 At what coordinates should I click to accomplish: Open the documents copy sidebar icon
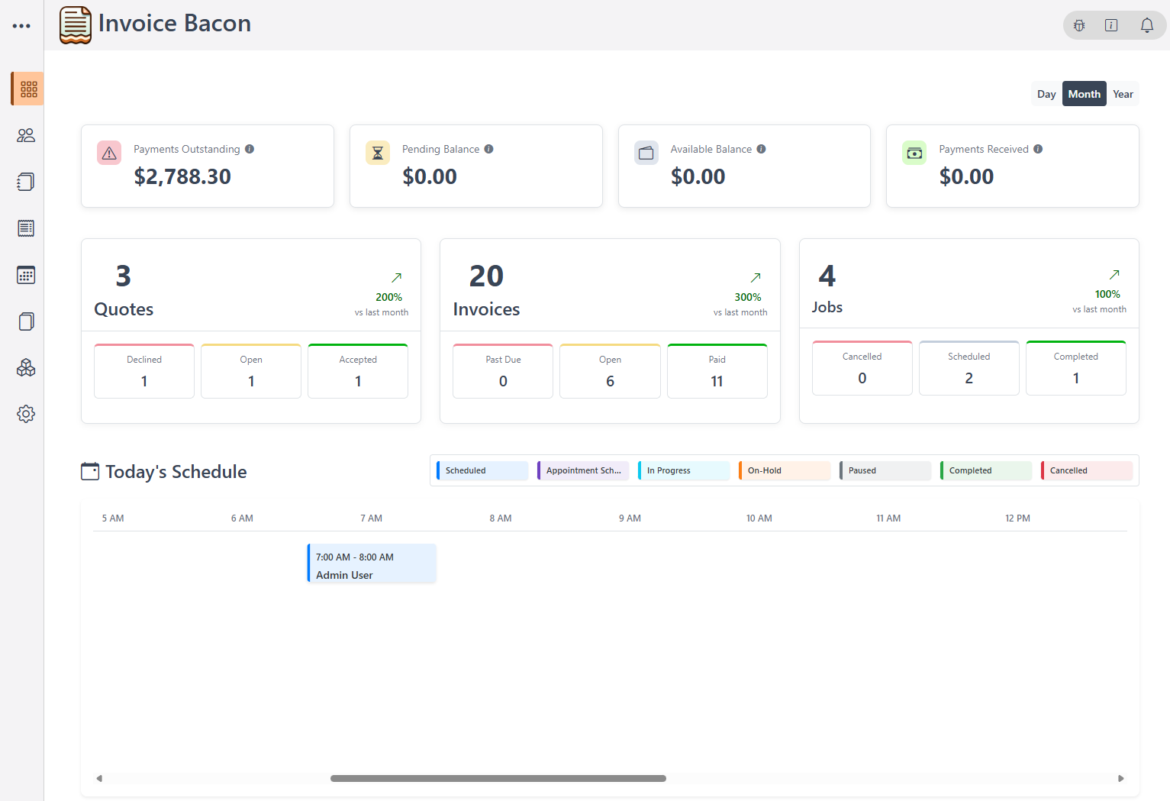point(26,321)
